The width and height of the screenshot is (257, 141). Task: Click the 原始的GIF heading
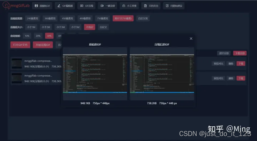coord(95,44)
